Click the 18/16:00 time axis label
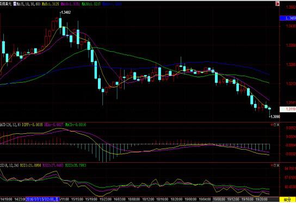296x203 pixels. tap(162, 199)
